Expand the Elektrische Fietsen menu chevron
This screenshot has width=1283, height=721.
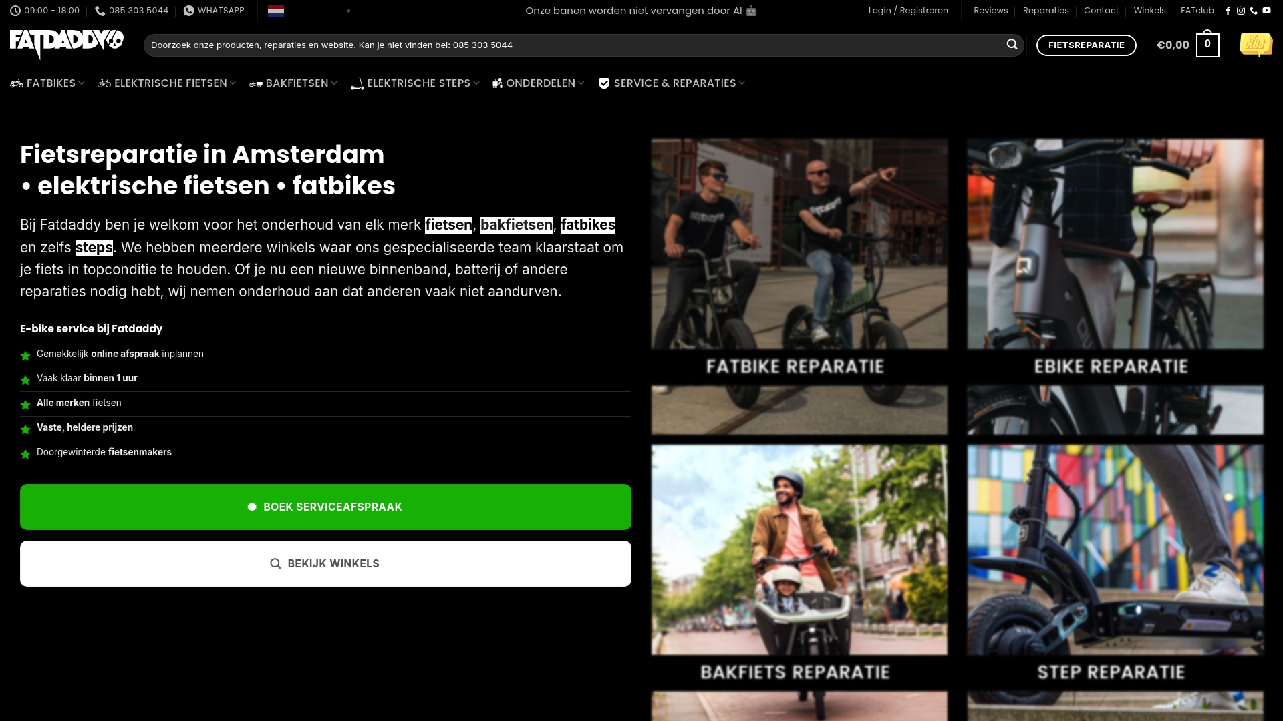pos(233,83)
